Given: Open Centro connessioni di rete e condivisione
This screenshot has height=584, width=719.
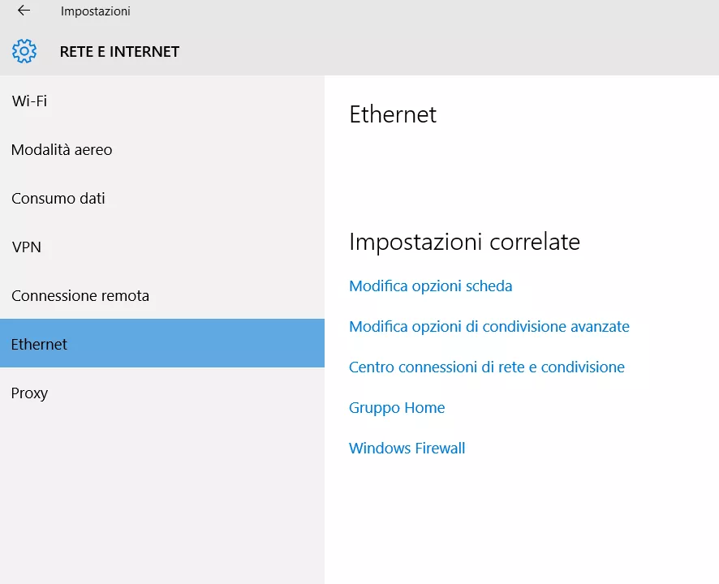Looking at the screenshot, I should pyautogui.click(x=486, y=367).
